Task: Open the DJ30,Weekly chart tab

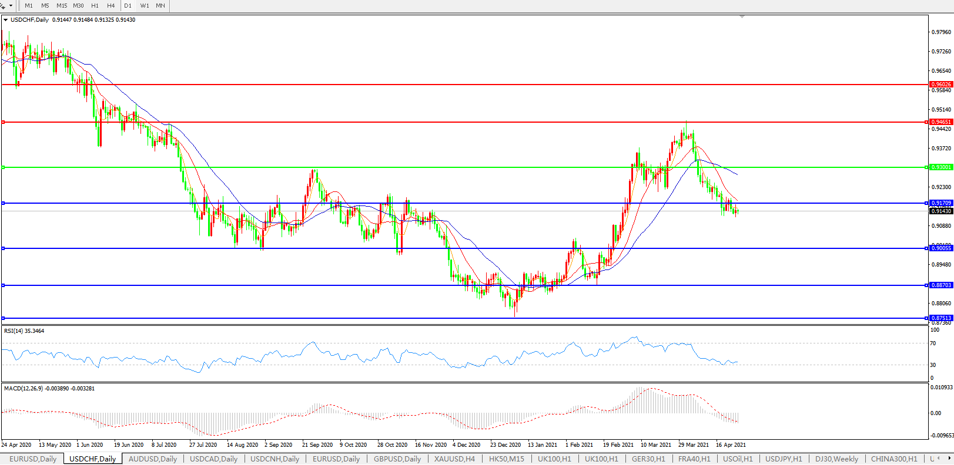Action: [836, 459]
